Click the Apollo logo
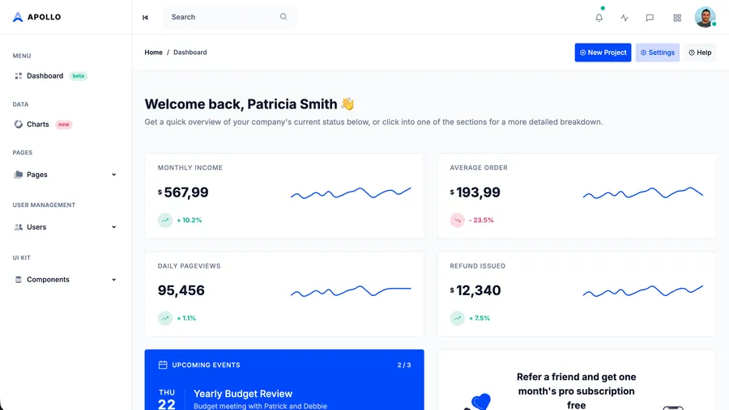The width and height of the screenshot is (729, 410). 37,17
